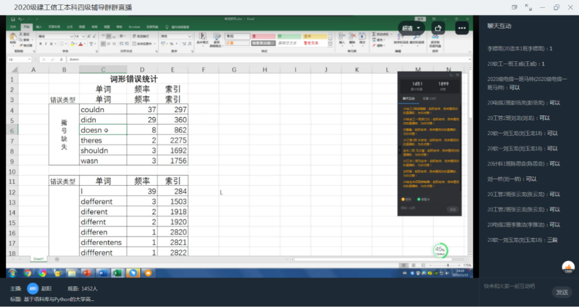
Task: Open the three-dot more options menu
Action: tap(462, 28)
